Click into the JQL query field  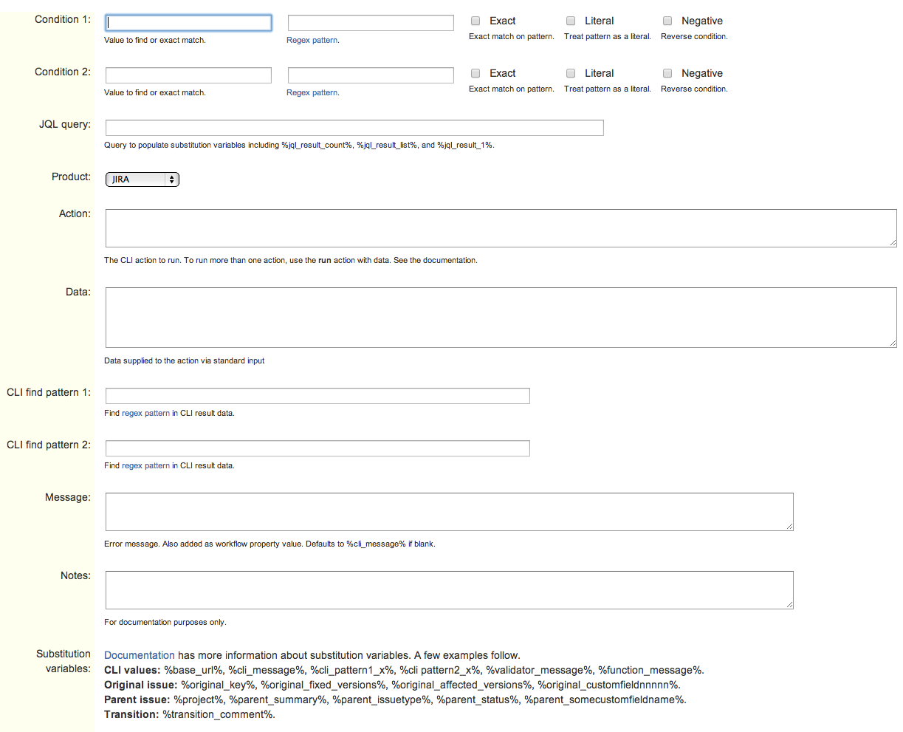coord(354,128)
